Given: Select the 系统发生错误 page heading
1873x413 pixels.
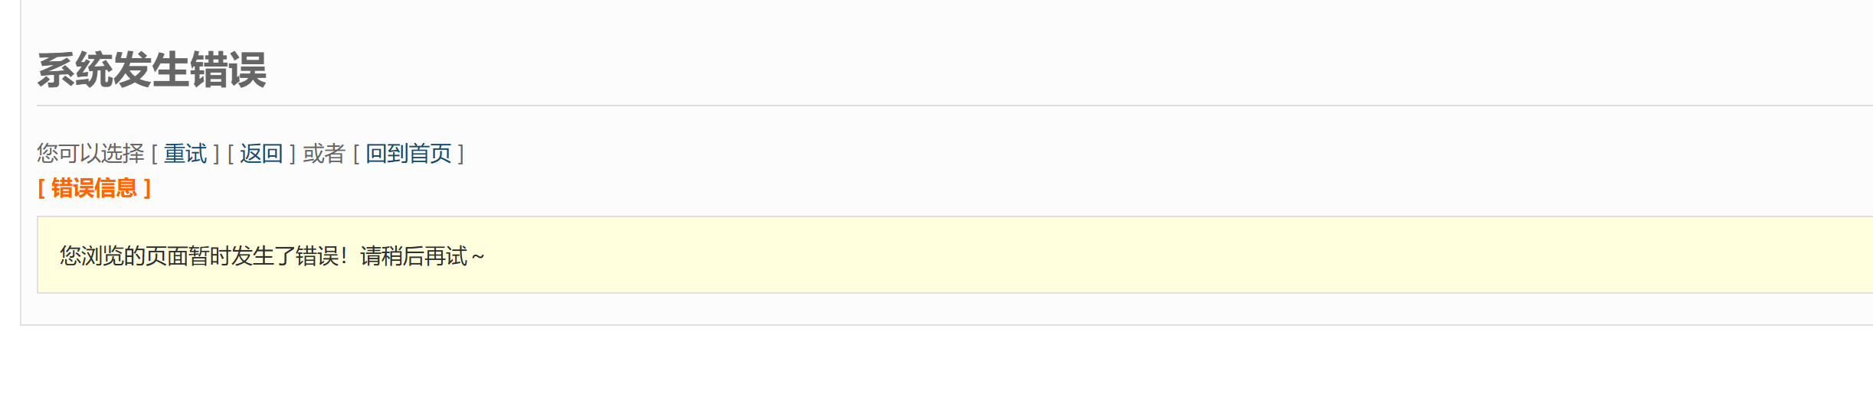Looking at the screenshot, I should pyautogui.click(x=152, y=70).
